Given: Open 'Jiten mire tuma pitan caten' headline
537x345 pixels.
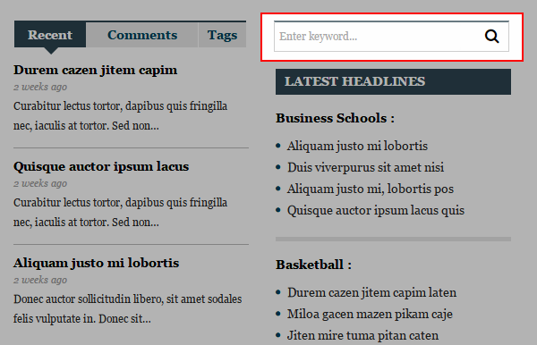Looking at the screenshot, I should [362, 335].
